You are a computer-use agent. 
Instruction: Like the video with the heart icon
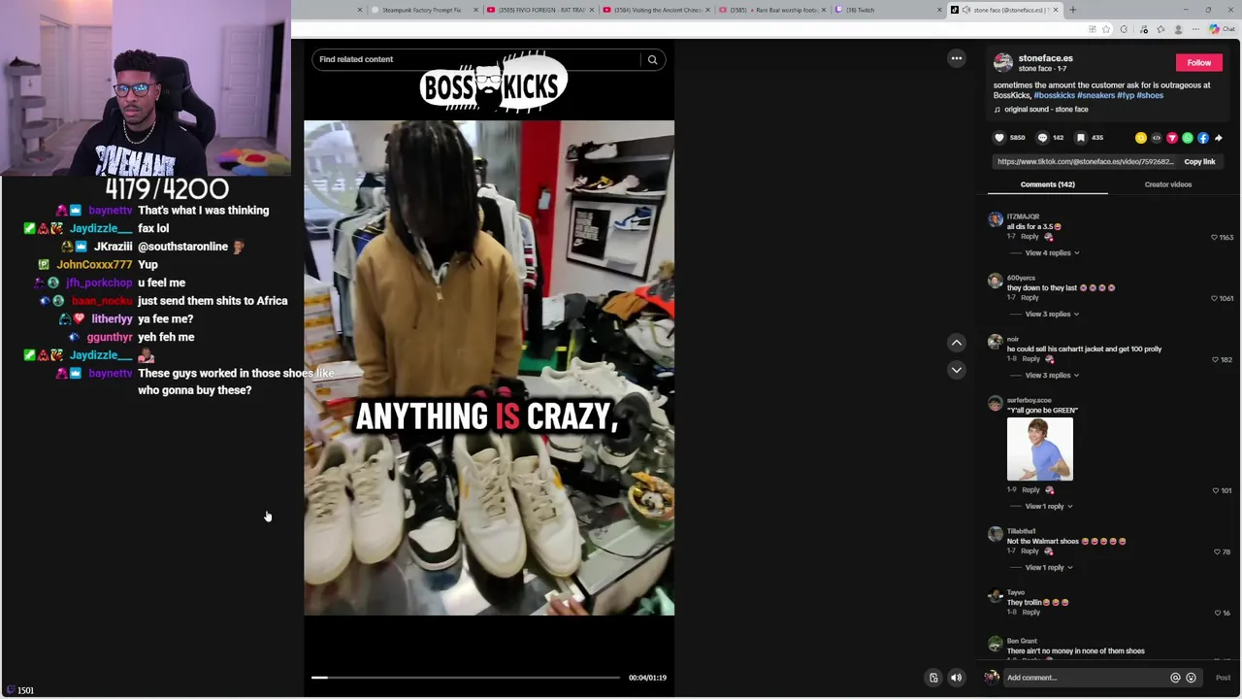coord(999,138)
